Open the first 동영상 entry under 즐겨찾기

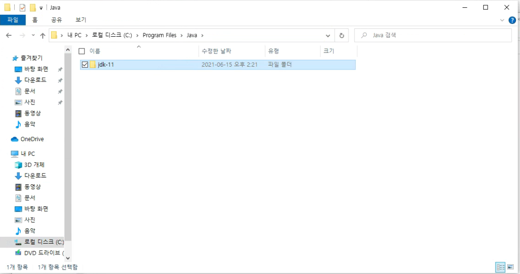[x=32, y=113]
